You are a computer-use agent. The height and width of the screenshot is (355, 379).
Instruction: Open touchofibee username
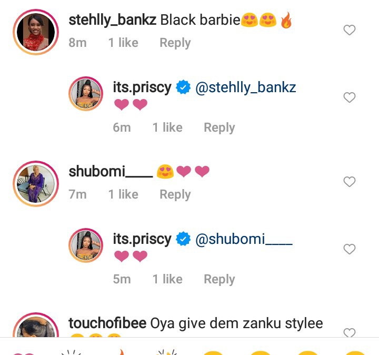pos(107,323)
